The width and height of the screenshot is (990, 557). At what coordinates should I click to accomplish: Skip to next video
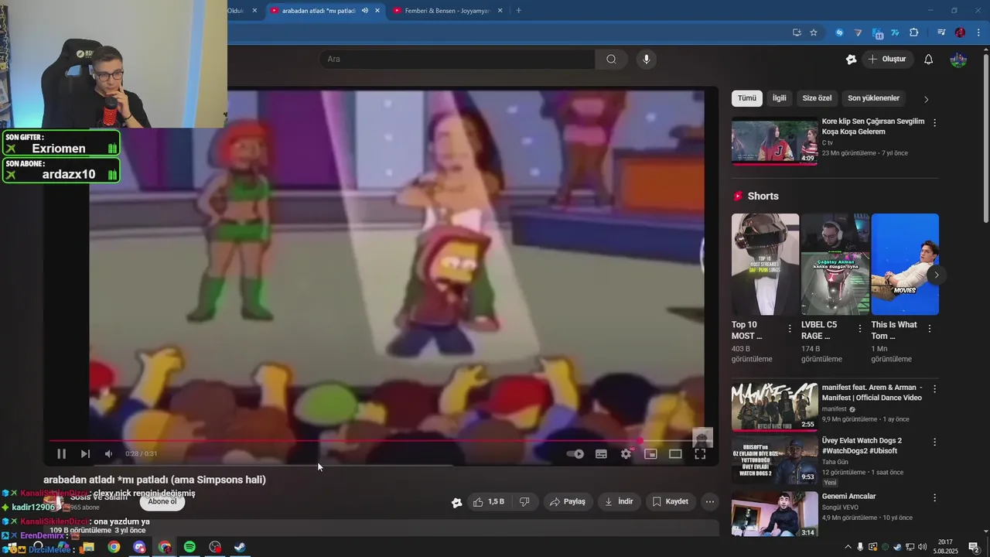tap(85, 454)
